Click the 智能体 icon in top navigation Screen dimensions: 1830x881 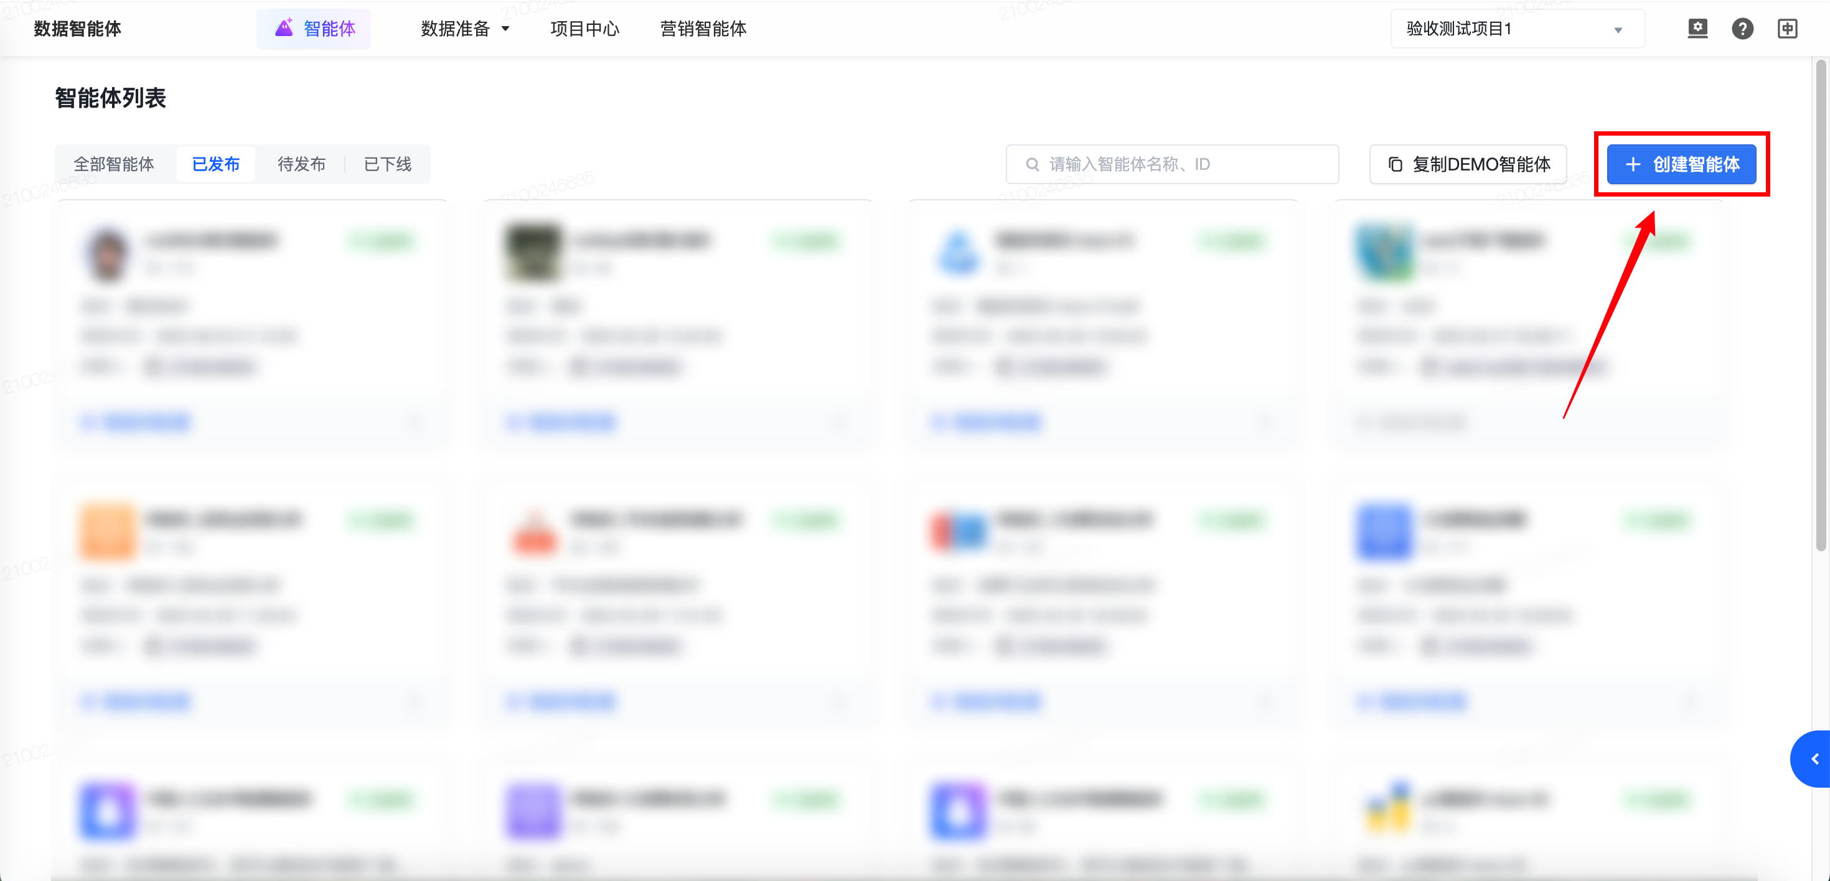[x=284, y=29]
